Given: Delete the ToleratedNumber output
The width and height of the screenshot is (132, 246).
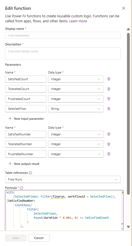Looking at the screenshot, I should click(109, 144).
